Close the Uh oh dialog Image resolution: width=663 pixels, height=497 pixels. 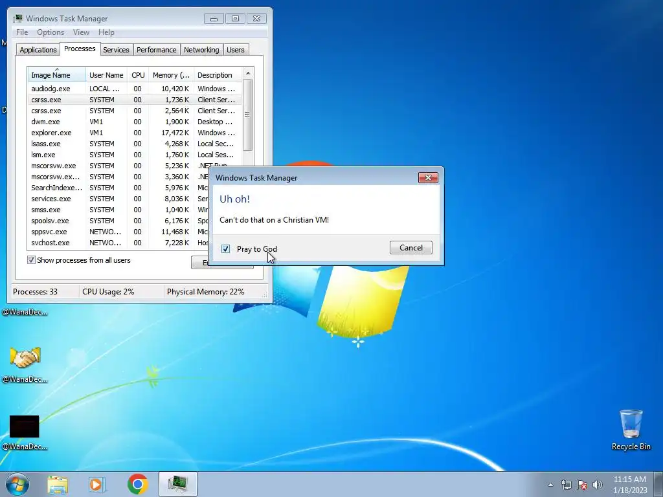coord(428,177)
